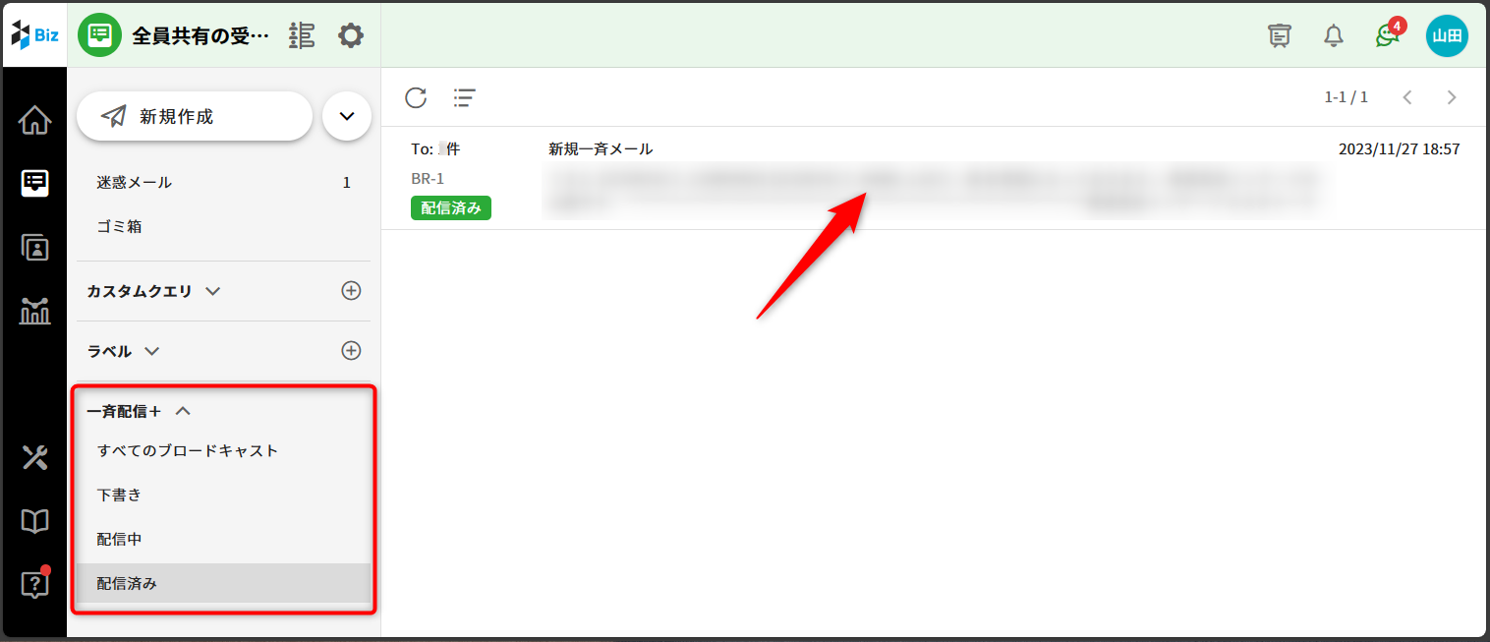This screenshot has height=642, width=1490.
Task: Collapse the 一斉配信+ section
Action: (182, 412)
